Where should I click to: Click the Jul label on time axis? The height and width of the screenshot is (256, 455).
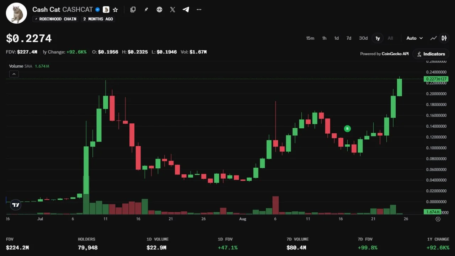[40, 219]
